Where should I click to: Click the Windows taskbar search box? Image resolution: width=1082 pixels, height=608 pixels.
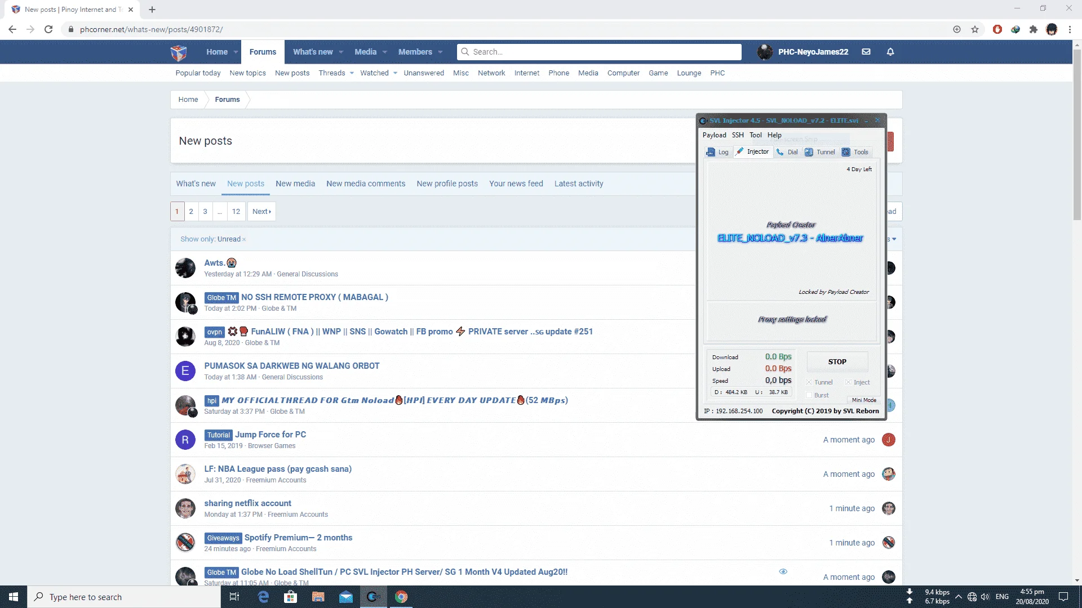[x=124, y=597]
